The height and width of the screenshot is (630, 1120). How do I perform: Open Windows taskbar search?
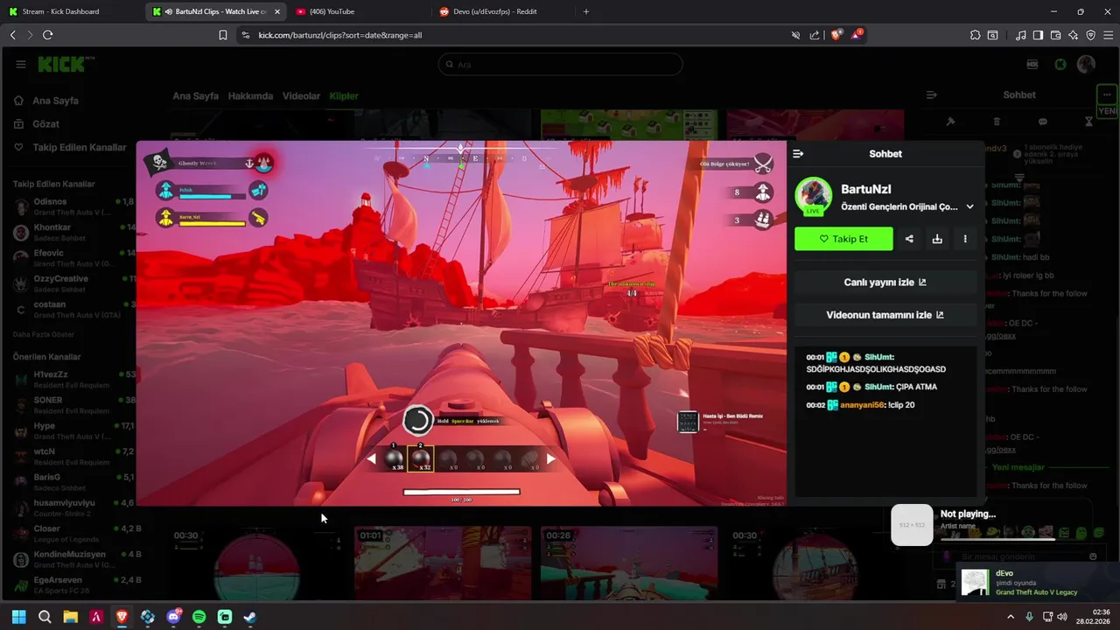coord(45,617)
